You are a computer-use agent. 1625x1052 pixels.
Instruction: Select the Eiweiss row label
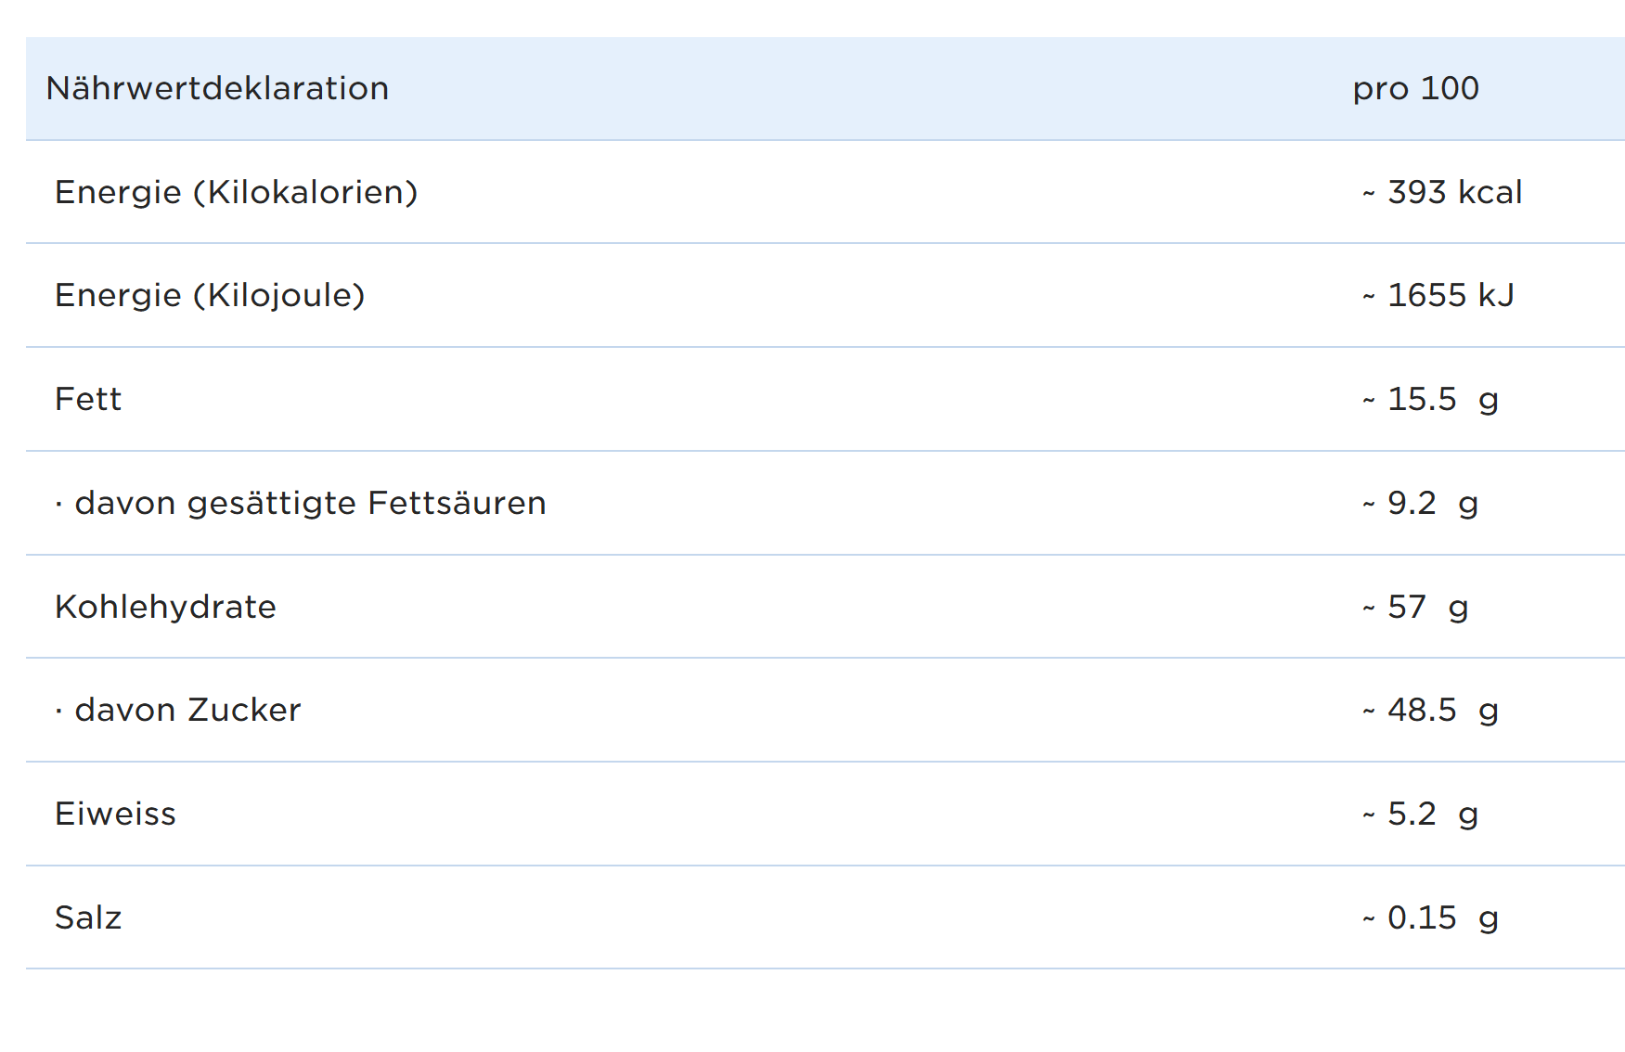[115, 815]
